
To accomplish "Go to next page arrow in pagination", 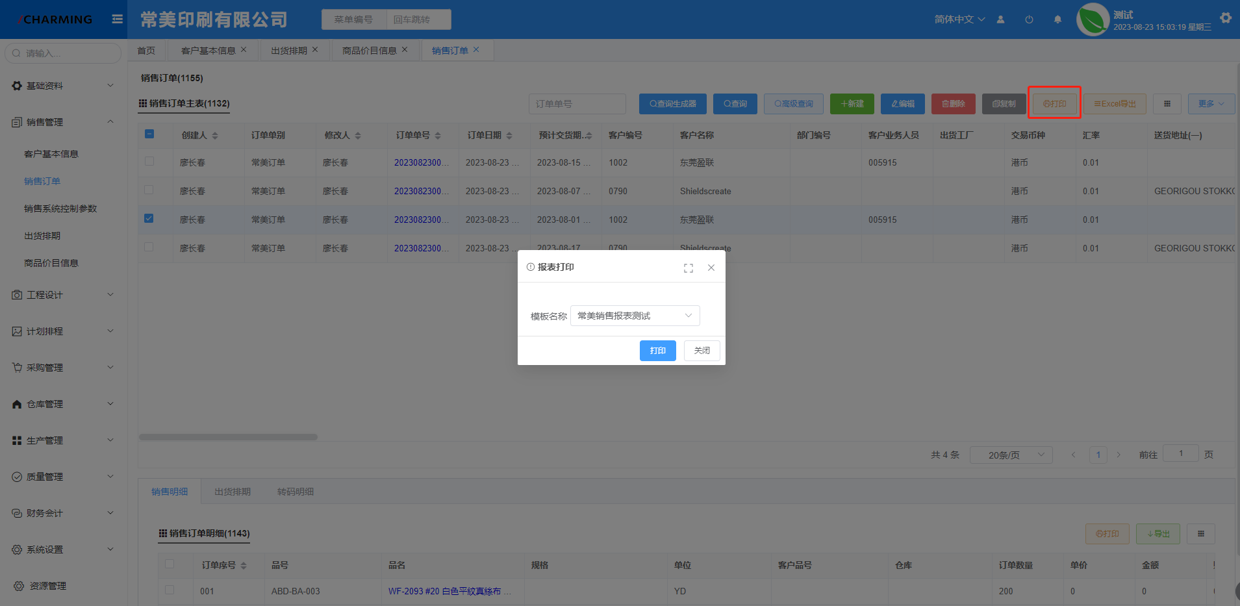I will 1119,455.
